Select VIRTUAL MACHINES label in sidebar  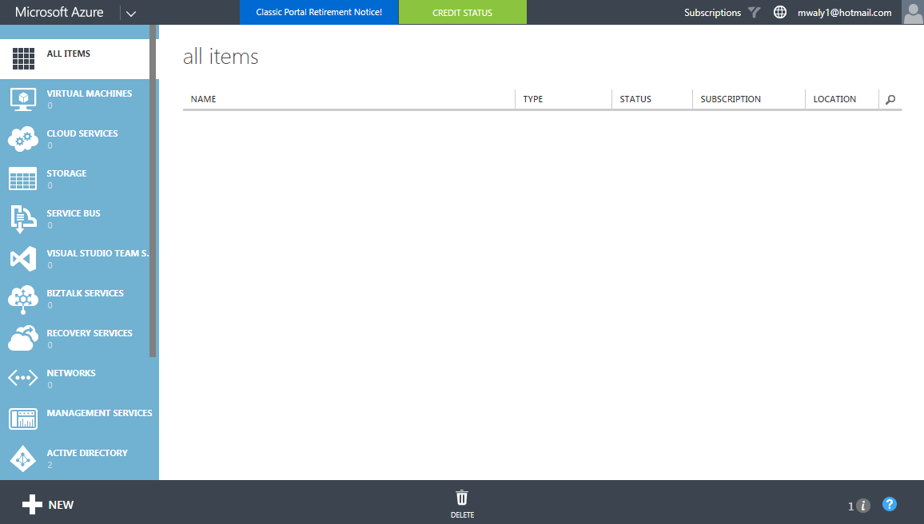coord(89,93)
